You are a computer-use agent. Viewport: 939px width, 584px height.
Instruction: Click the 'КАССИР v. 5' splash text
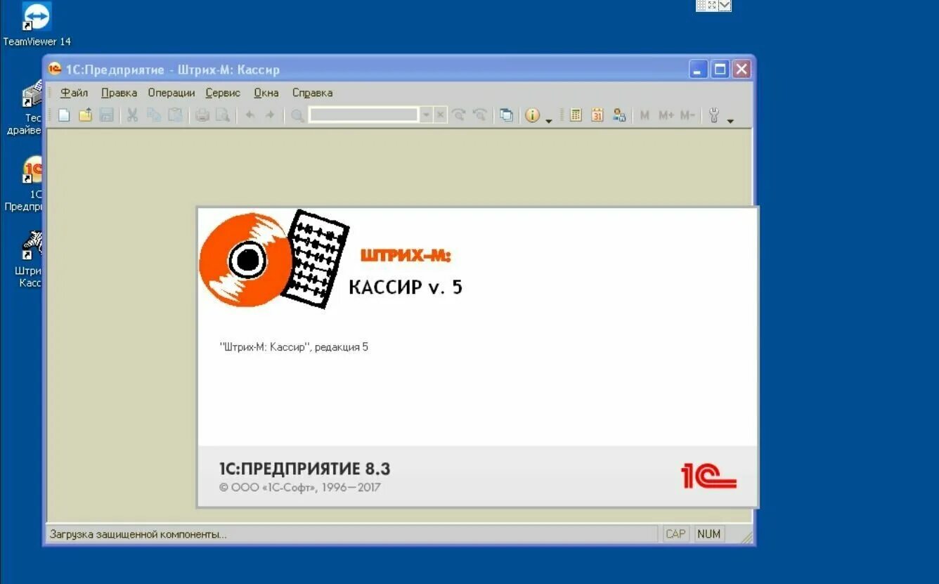tap(406, 287)
